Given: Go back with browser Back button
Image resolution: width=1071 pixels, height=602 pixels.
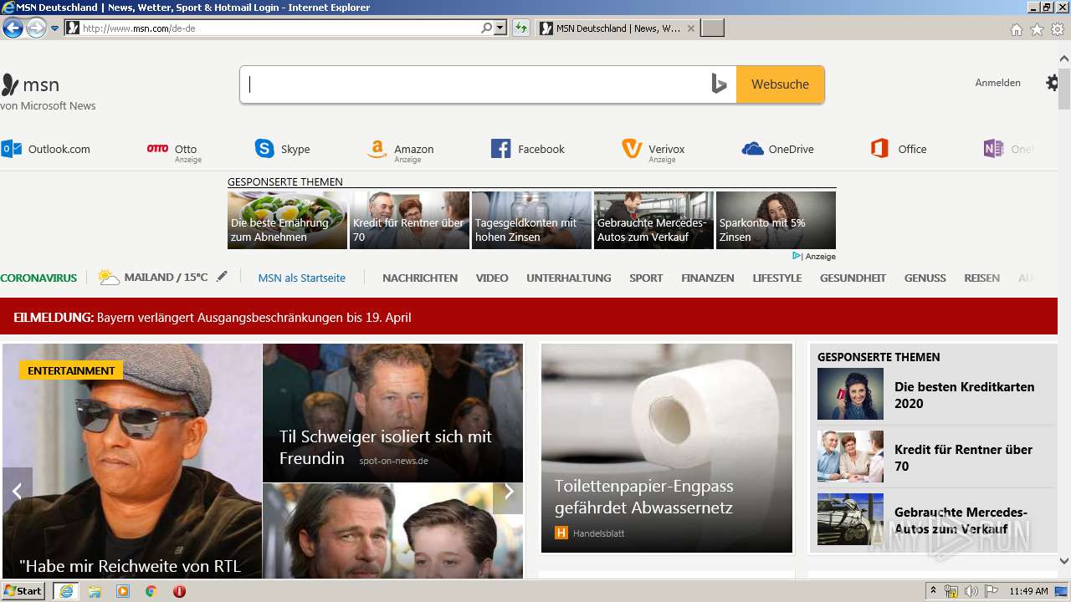Looking at the screenshot, I should pos(13,28).
